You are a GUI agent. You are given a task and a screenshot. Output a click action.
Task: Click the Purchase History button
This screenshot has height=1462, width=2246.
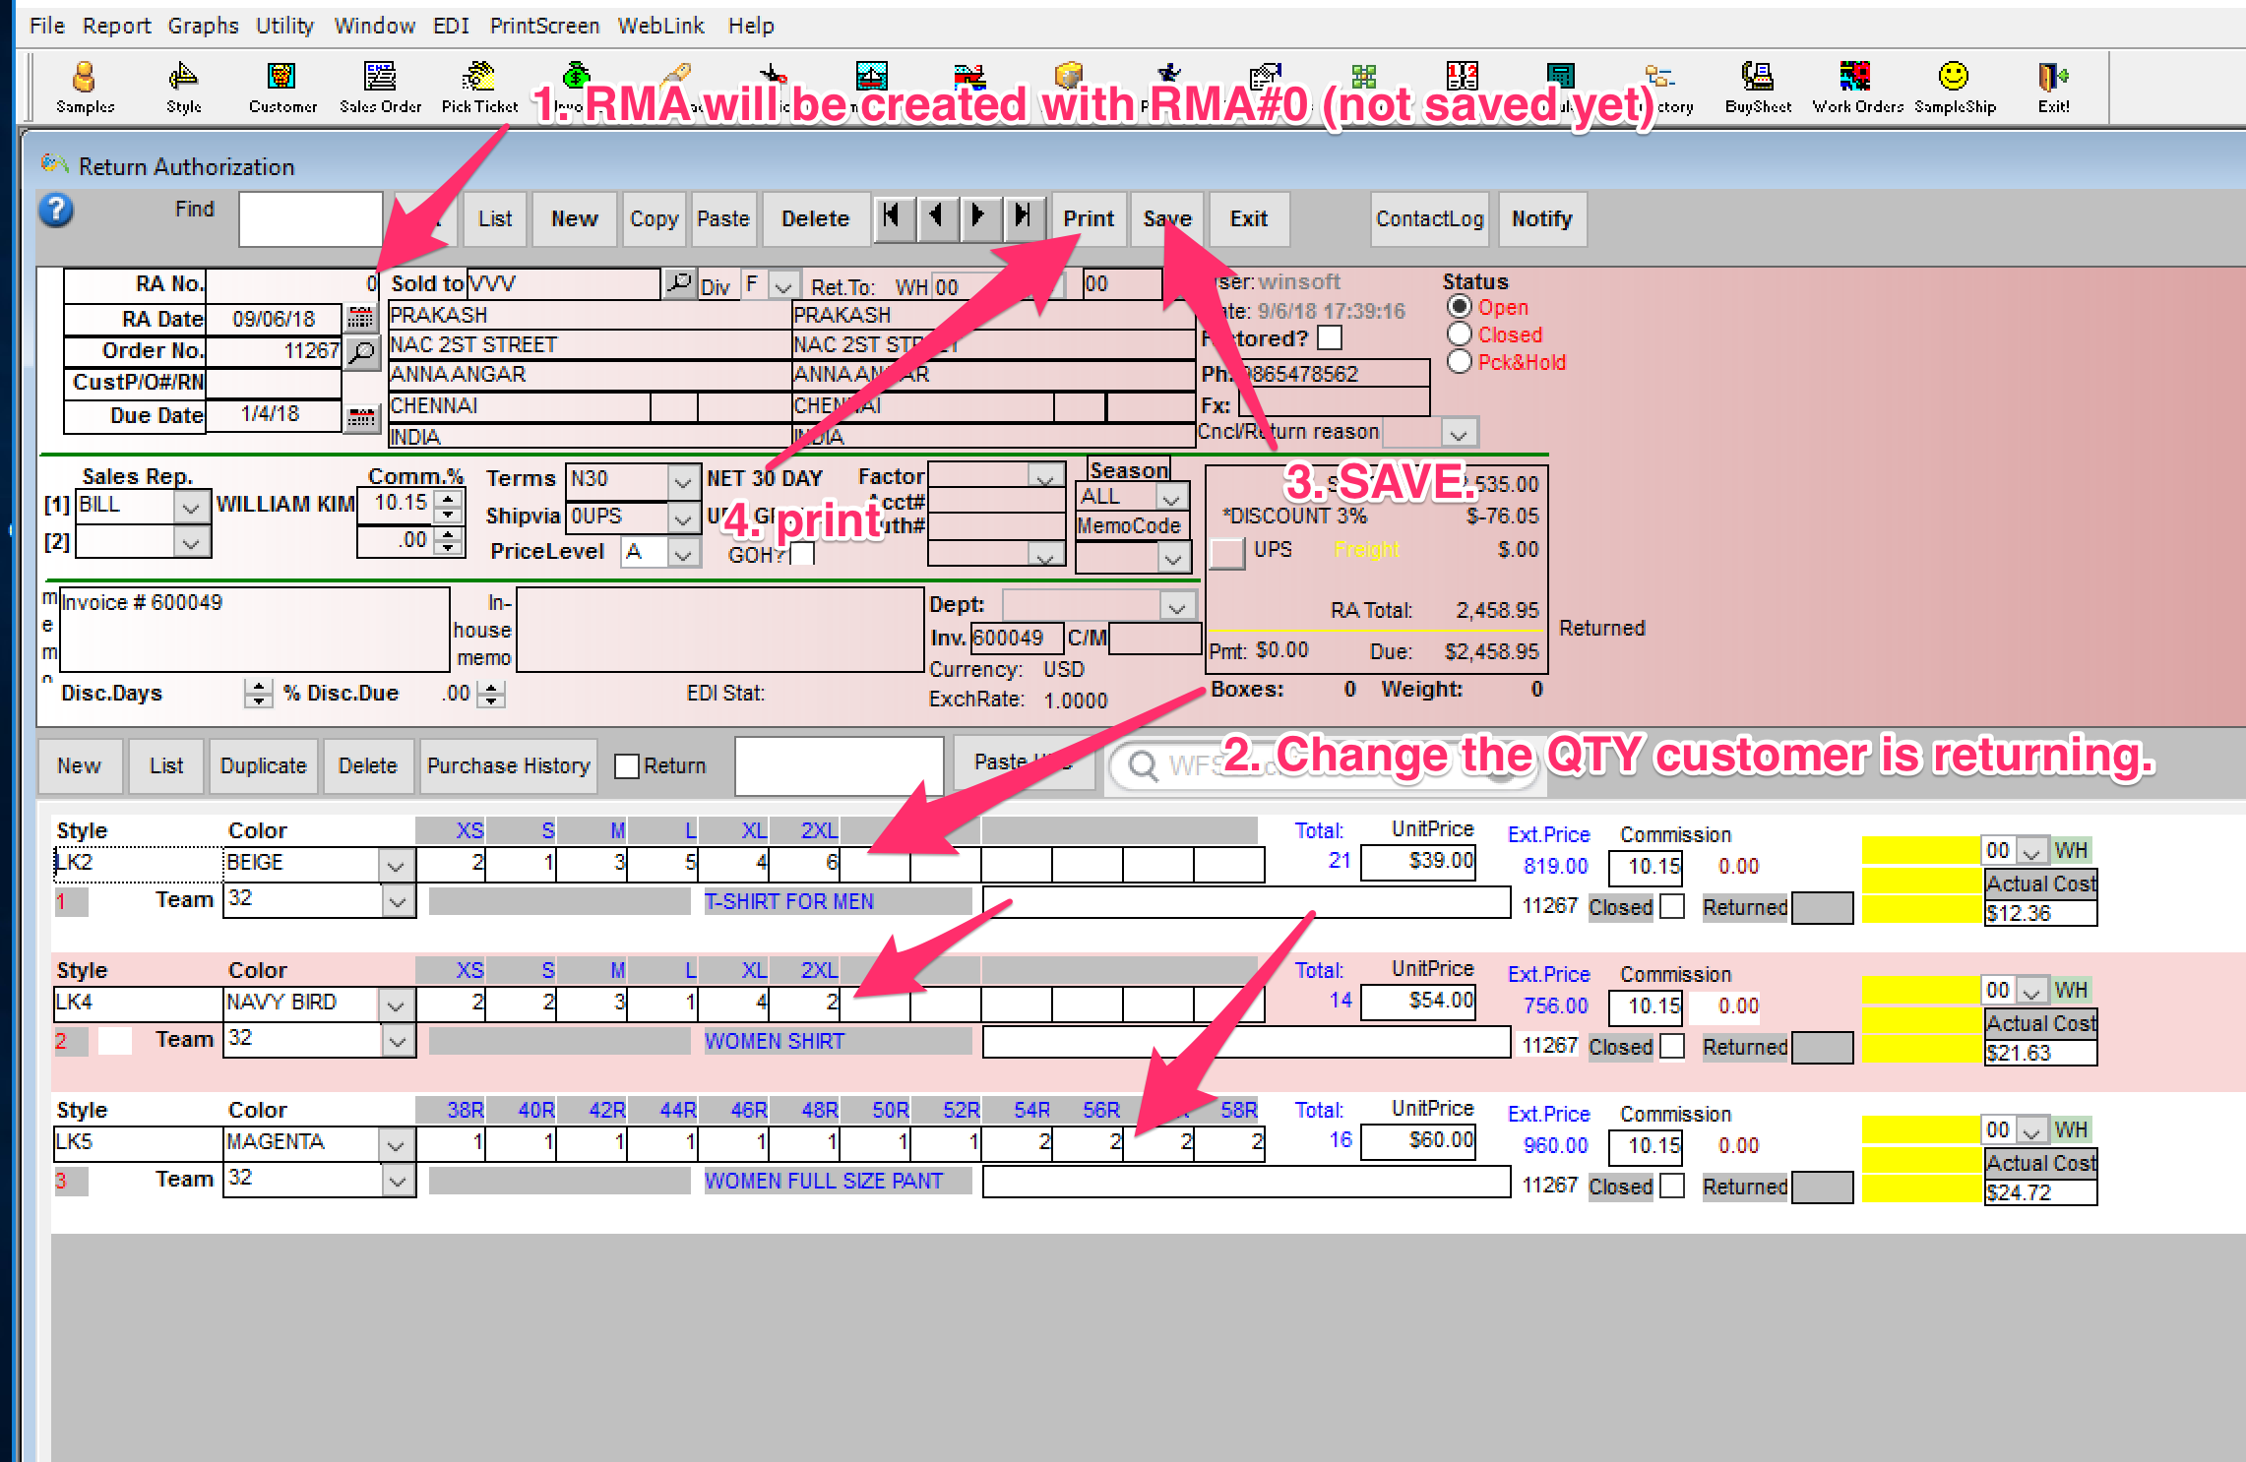click(508, 765)
